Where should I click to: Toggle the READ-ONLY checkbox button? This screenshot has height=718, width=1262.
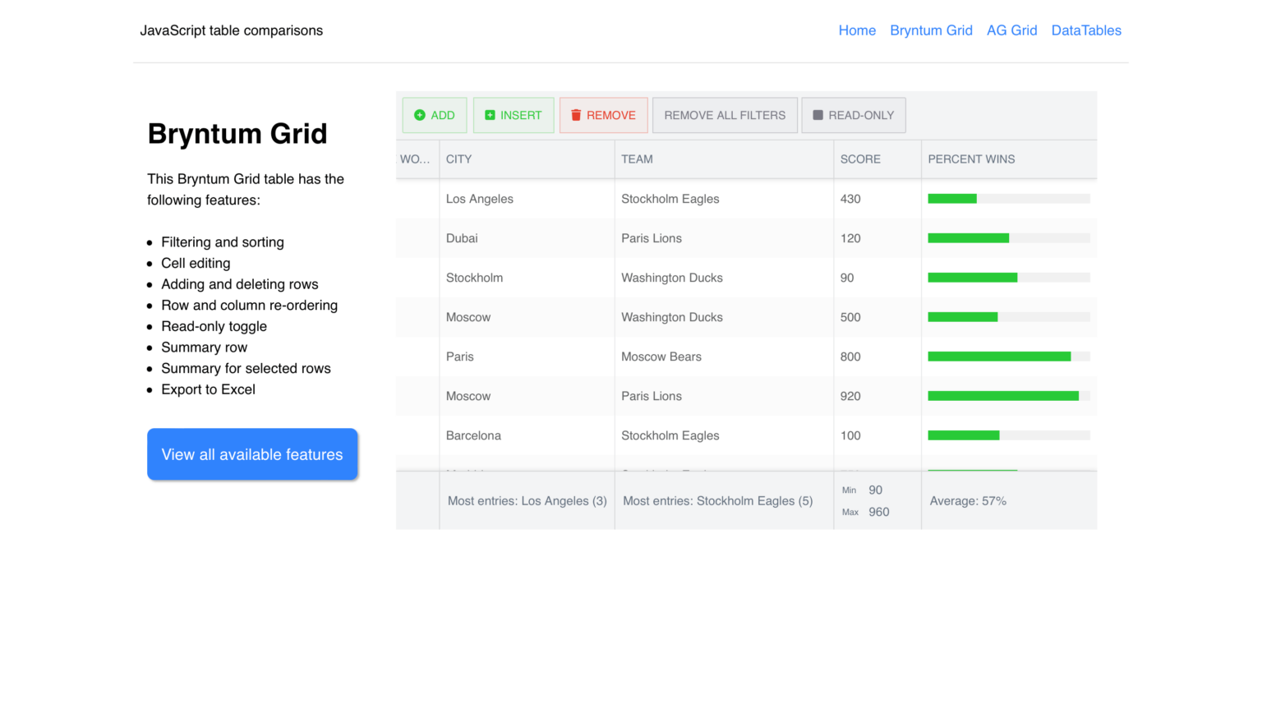(x=853, y=115)
